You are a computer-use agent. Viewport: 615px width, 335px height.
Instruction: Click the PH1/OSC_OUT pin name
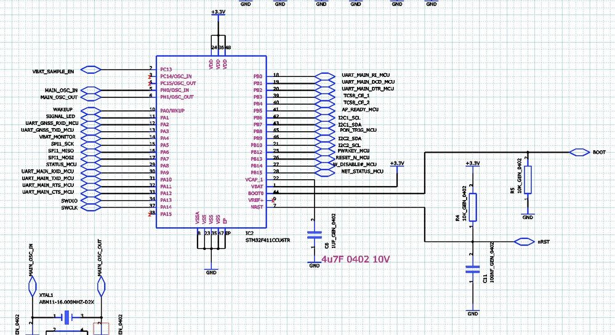pos(177,97)
